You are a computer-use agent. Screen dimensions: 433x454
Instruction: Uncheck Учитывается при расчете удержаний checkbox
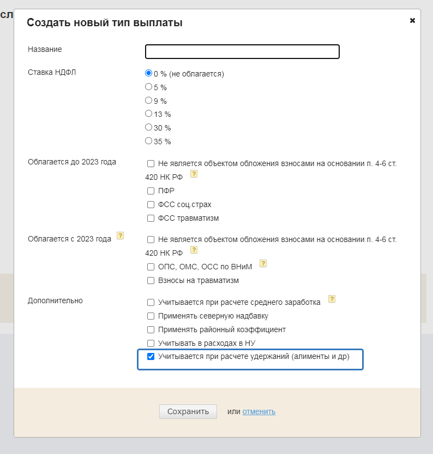[x=151, y=357]
